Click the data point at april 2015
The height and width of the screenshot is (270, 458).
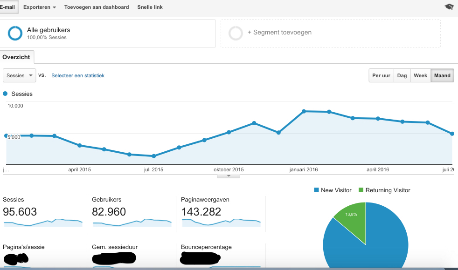pos(80,146)
